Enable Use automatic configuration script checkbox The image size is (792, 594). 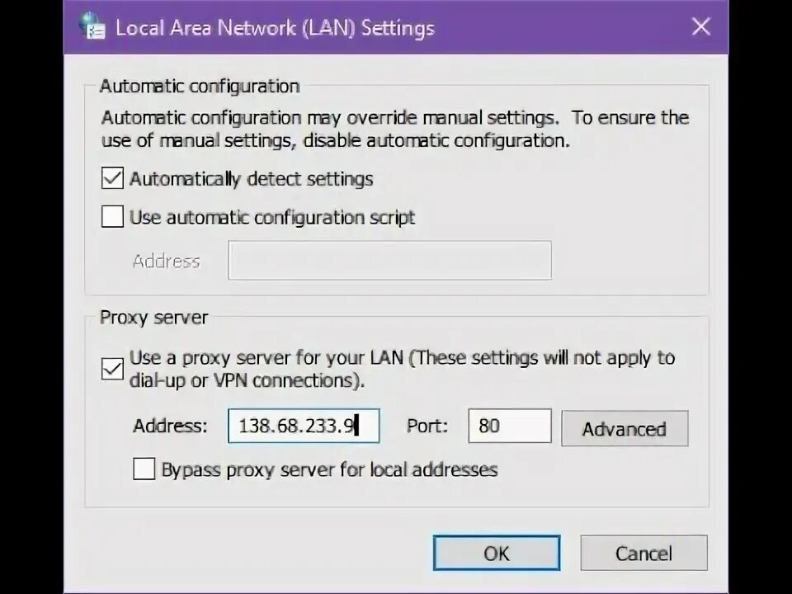click(112, 217)
